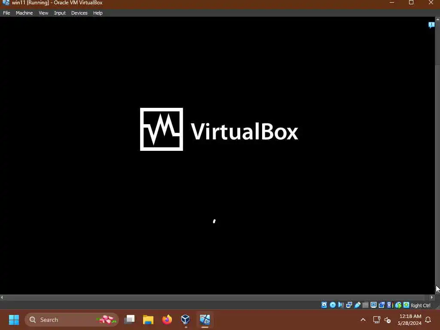The image size is (440, 330).
Task: Click the keyboard capture green arrow icon
Action: pyautogui.click(x=406, y=305)
